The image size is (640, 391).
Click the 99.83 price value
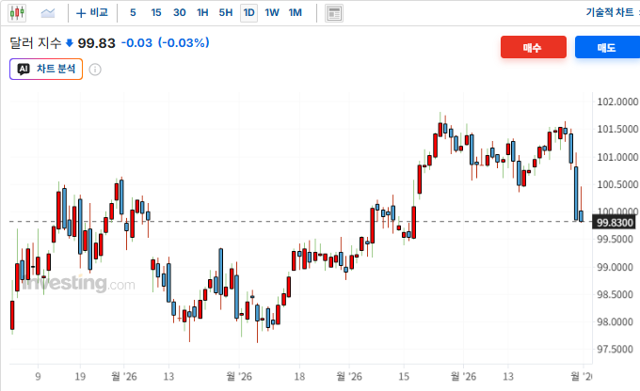click(97, 43)
